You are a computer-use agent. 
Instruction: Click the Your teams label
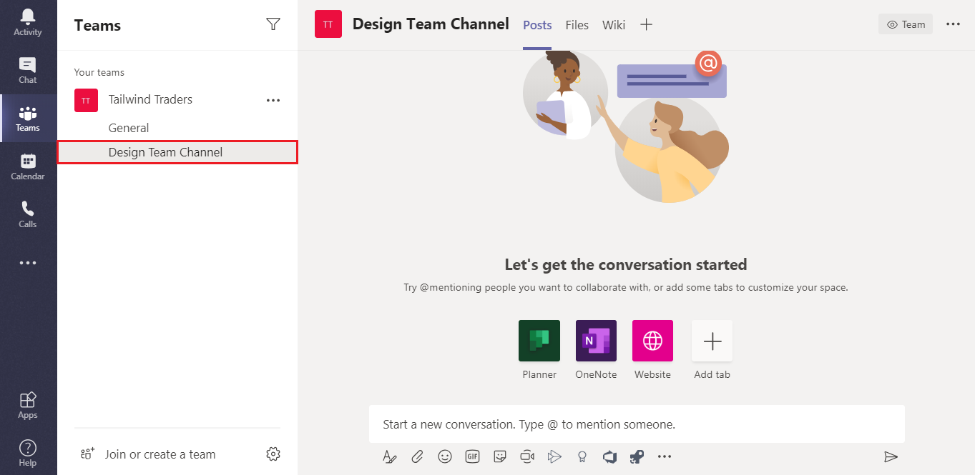pos(99,72)
